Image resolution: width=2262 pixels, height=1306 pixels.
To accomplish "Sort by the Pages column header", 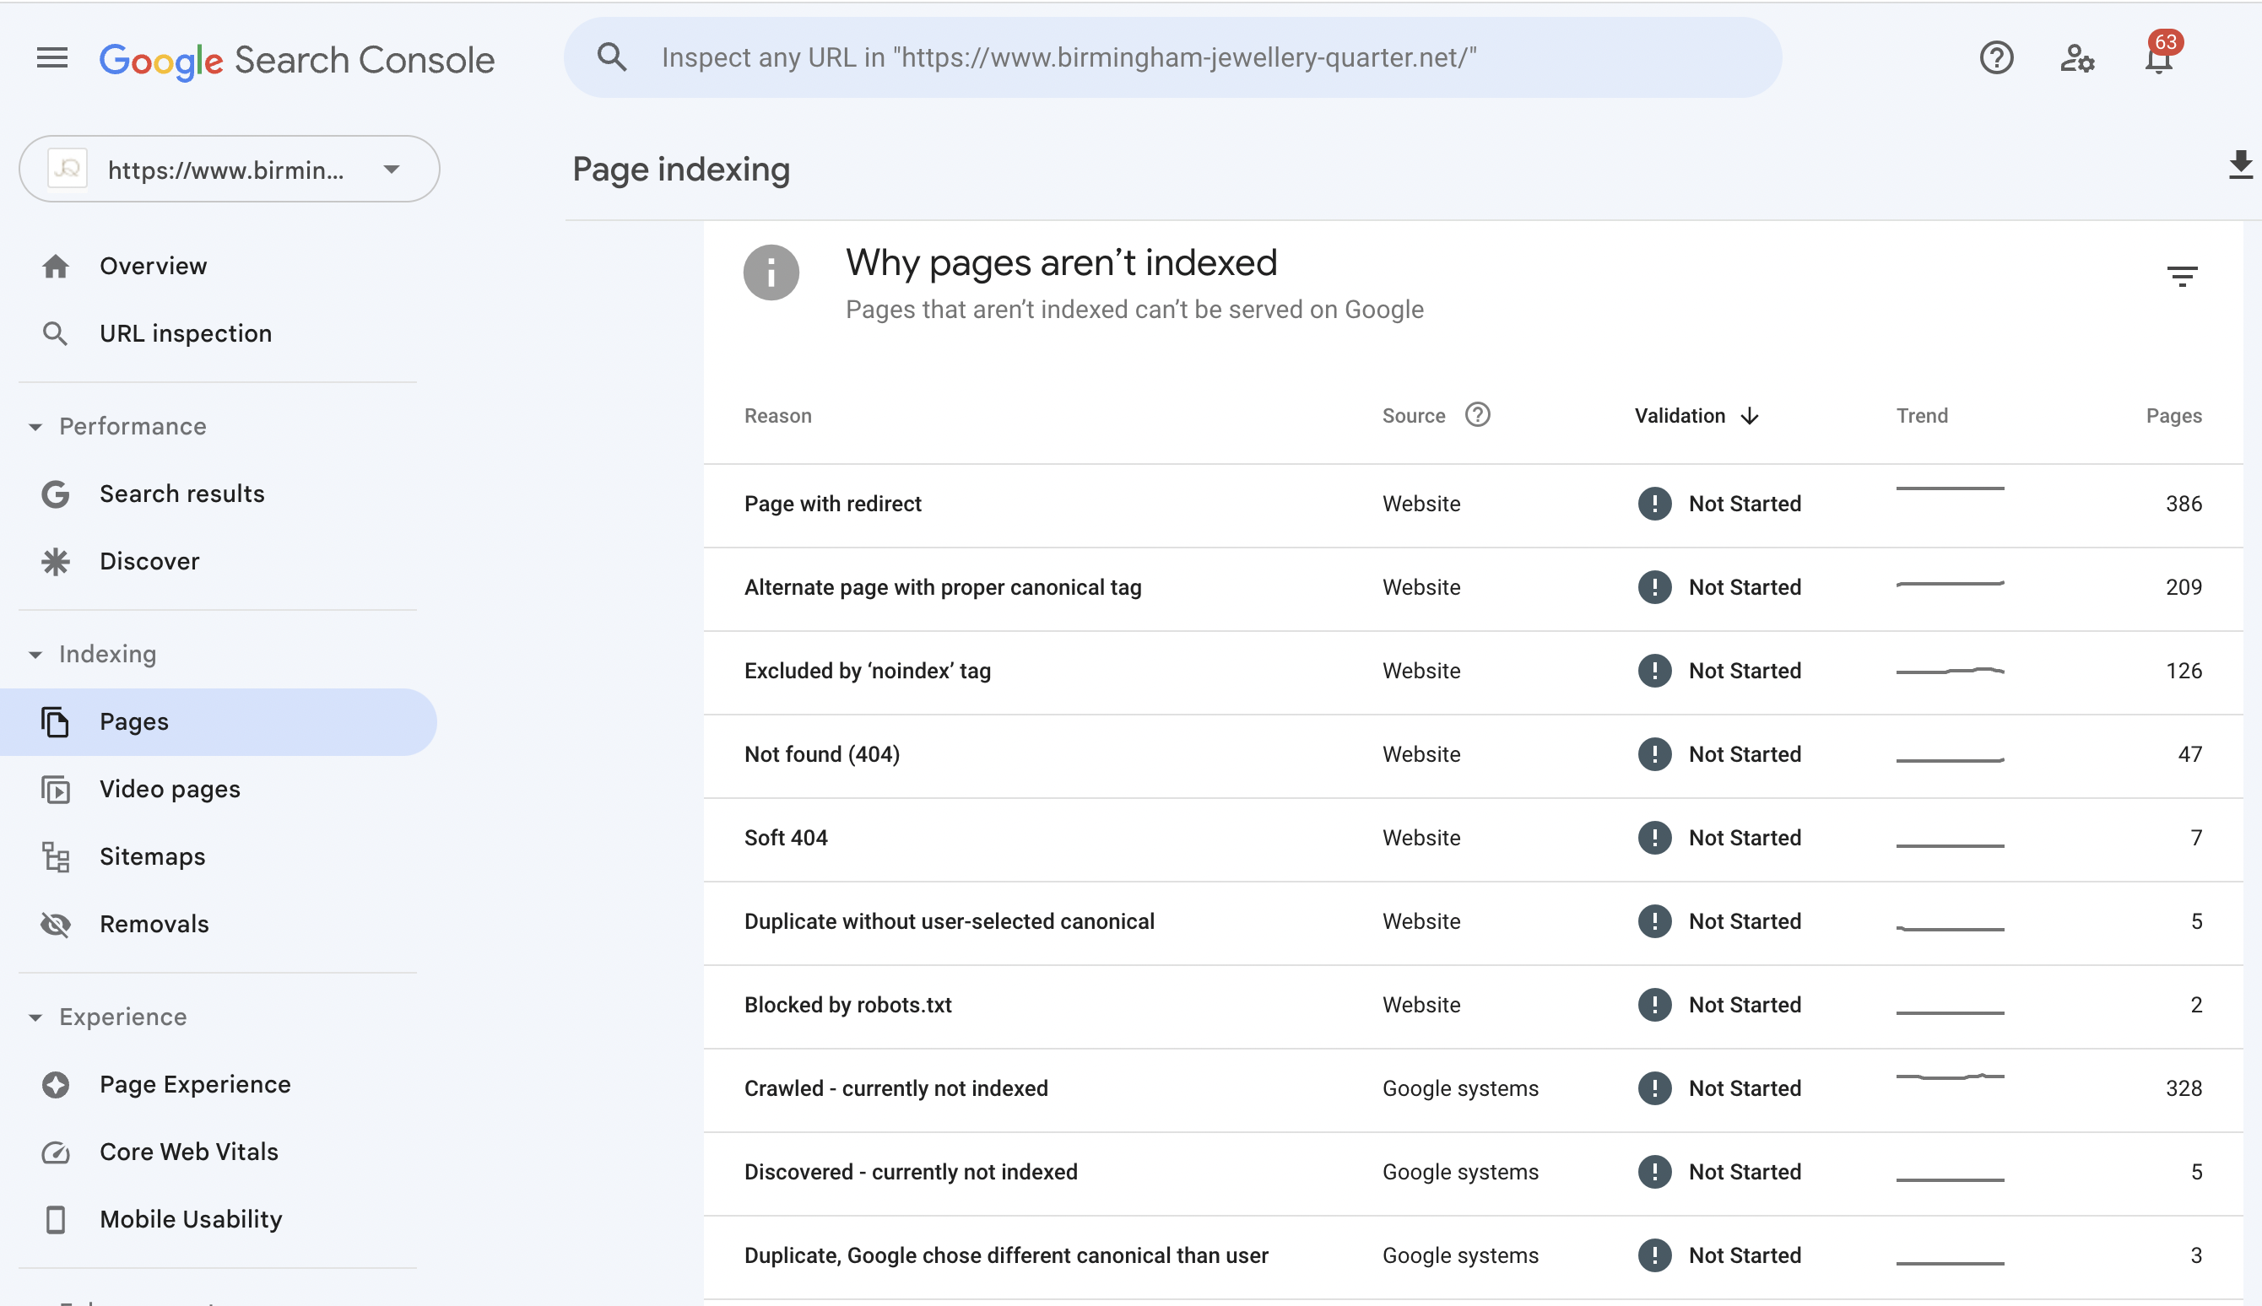I will (x=2173, y=416).
